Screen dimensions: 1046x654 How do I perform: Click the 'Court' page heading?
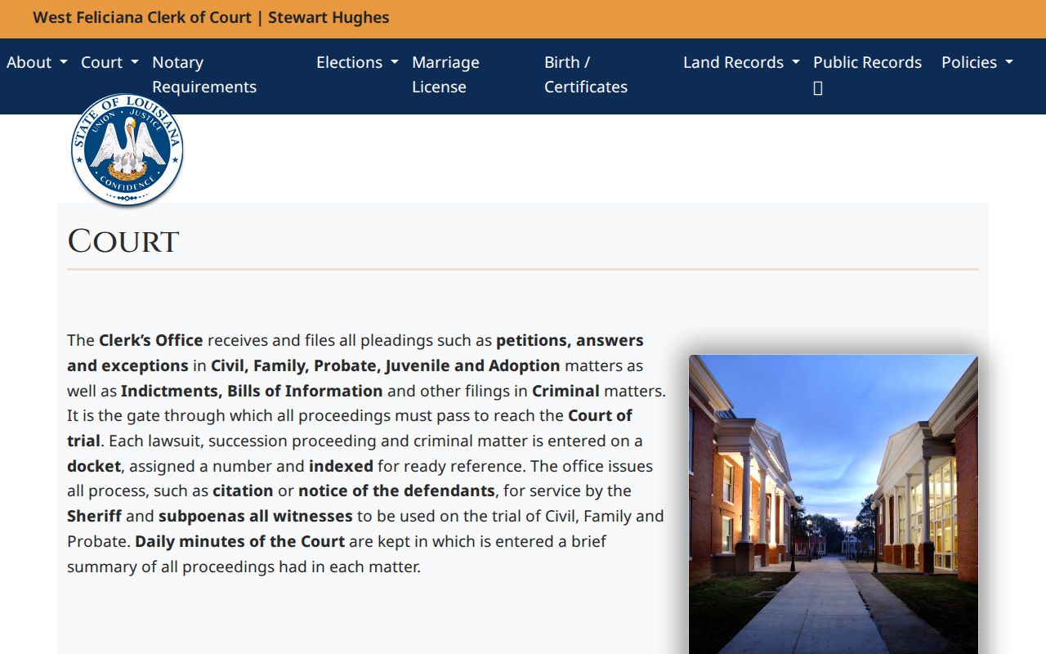(123, 241)
